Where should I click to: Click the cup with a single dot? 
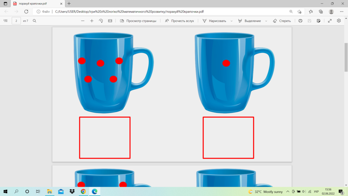234,73
